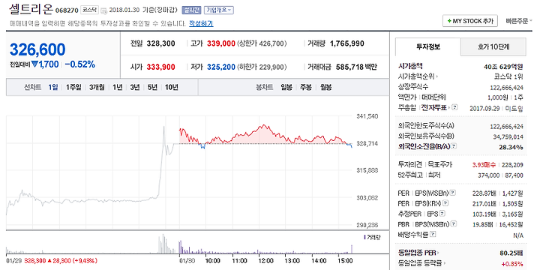Click the 코스닥 market badge
Viewport: 540px width, 270px height.
point(90,10)
